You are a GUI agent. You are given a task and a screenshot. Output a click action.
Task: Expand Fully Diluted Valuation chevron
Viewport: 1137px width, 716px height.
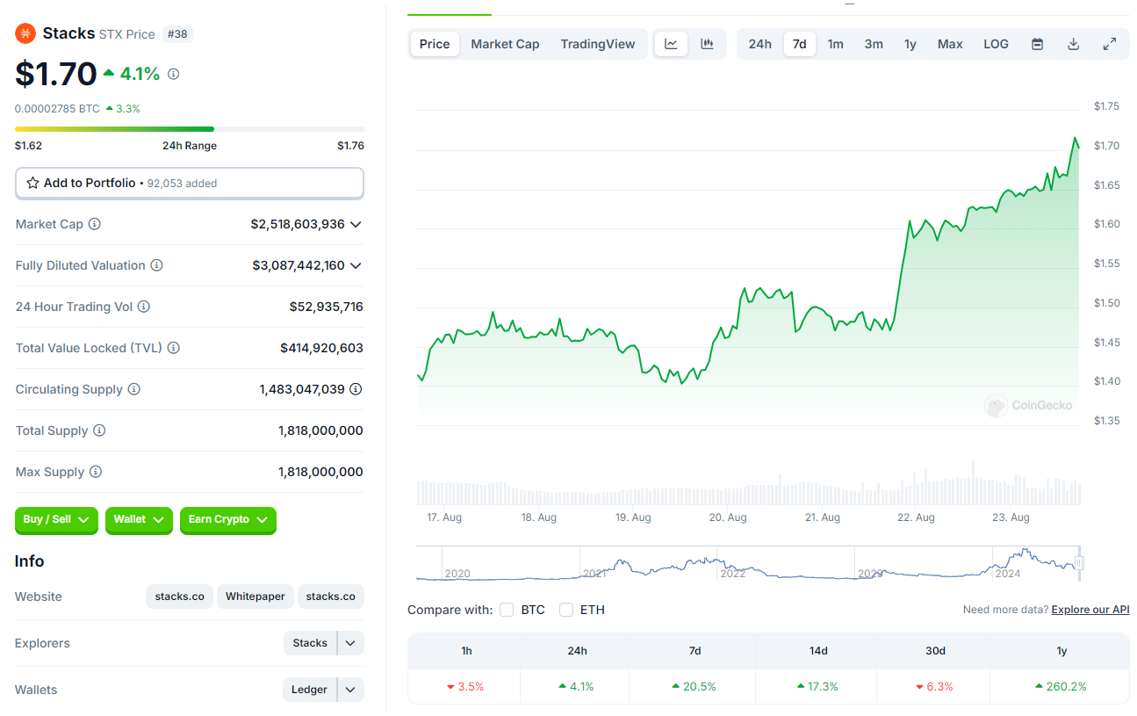tap(356, 265)
